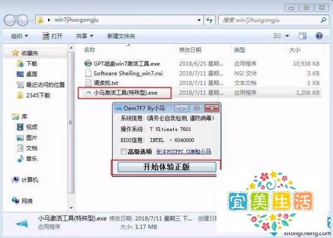333x238 pixels.
Task: Toggle the 高级选项 checkbox in Oem7F7
Action: 124,151
